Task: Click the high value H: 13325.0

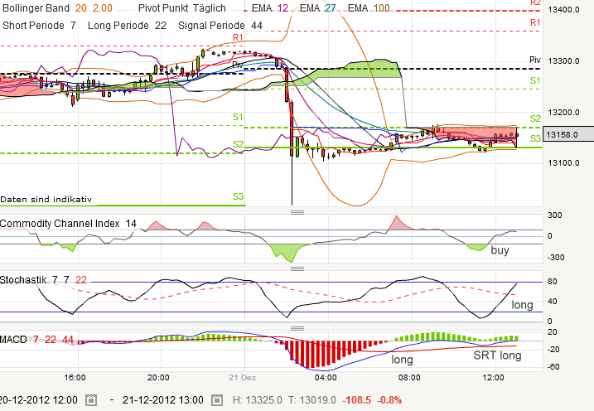Action: 257,400
